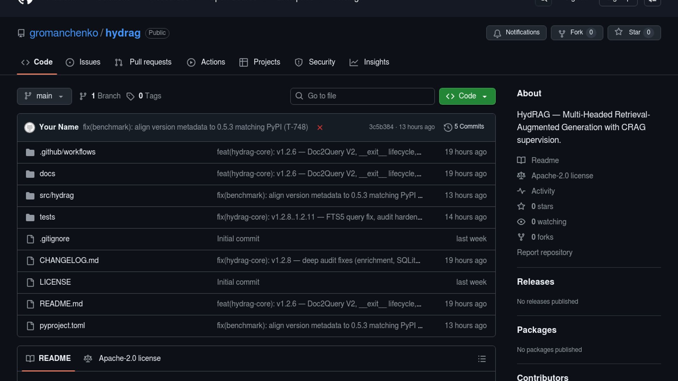Click the tags icon next to 0 Tags
This screenshot has height=381, width=678.
(x=130, y=96)
